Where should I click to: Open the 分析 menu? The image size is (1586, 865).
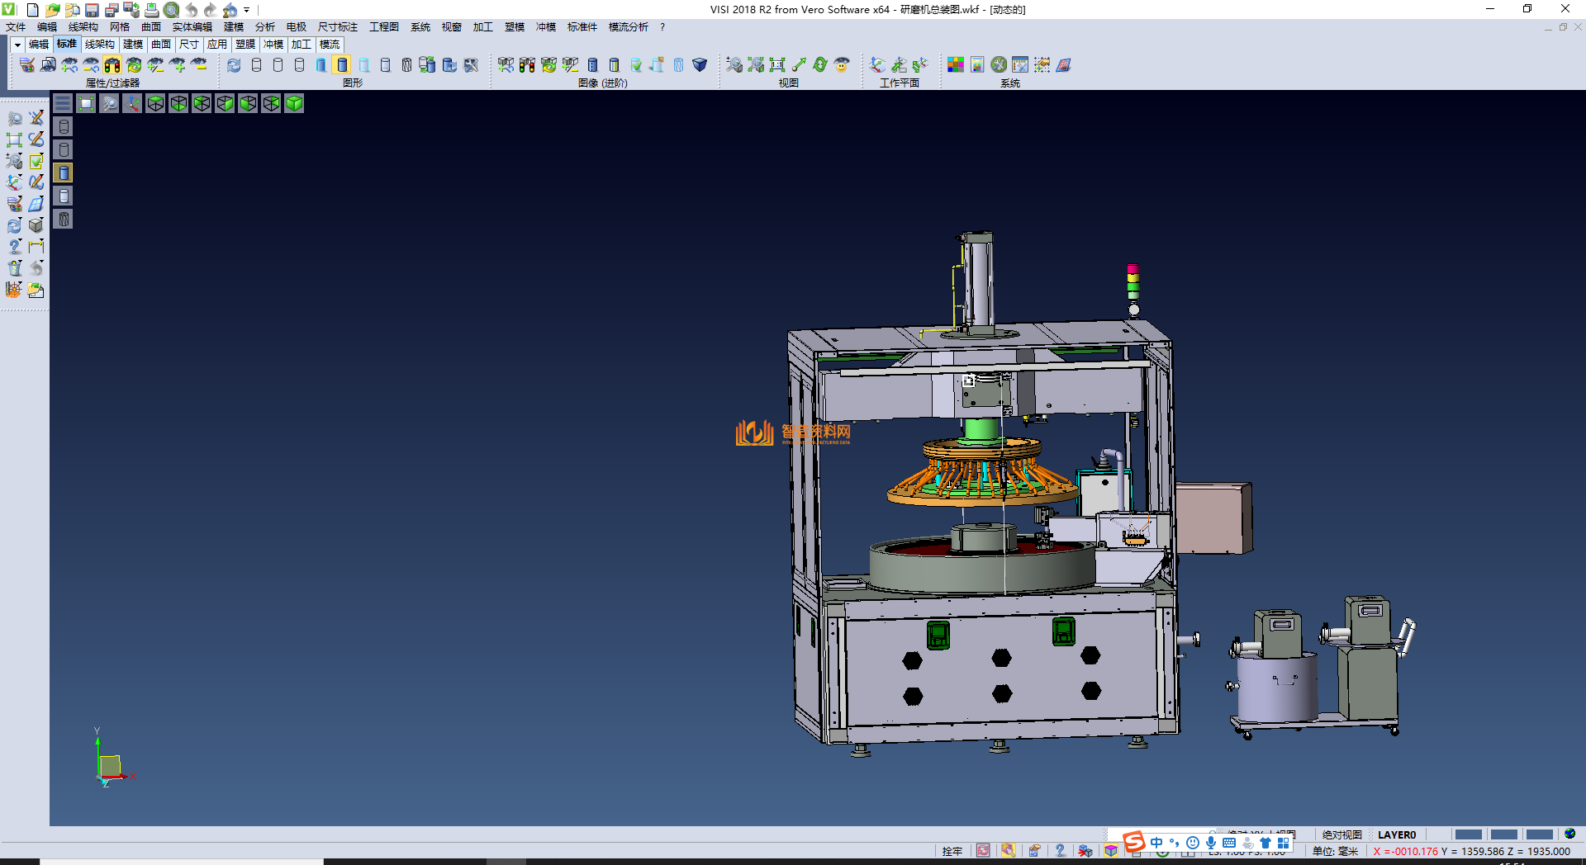tap(264, 27)
